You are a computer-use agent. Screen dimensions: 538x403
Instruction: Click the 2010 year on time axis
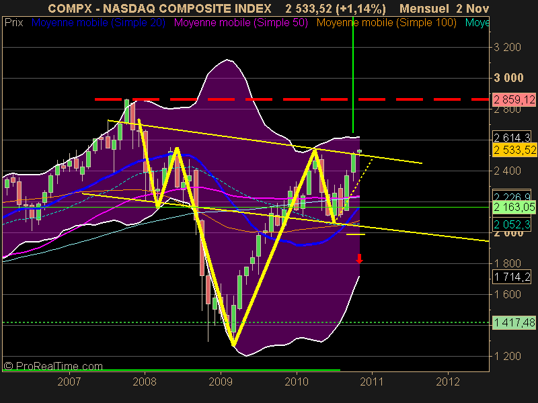point(297,382)
